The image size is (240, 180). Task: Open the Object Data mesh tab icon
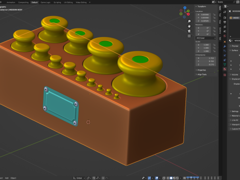[x=225, y=64]
